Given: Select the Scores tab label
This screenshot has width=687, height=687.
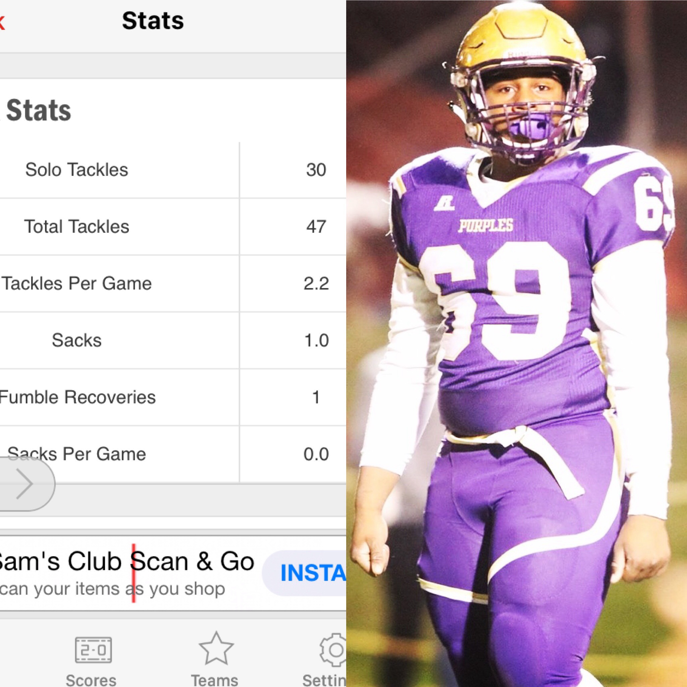Looking at the screenshot, I should pyautogui.click(x=91, y=680).
